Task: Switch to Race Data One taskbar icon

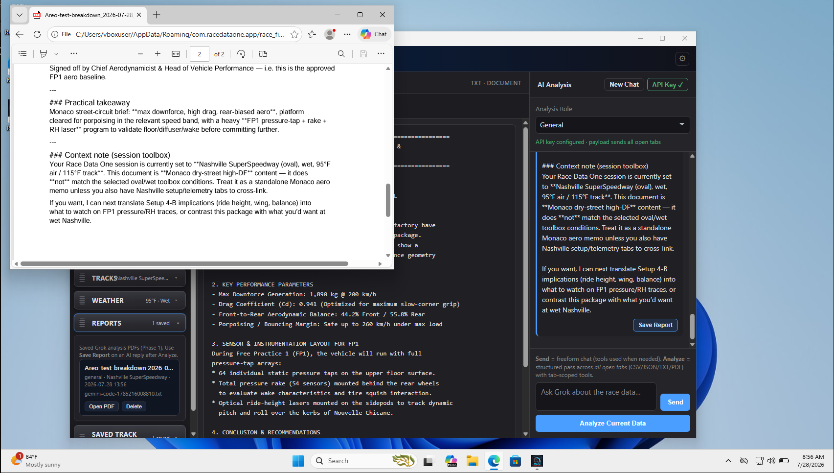Action: 537,461
